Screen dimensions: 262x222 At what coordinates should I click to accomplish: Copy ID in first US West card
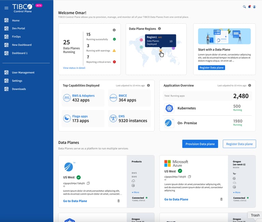click(x=88, y=183)
